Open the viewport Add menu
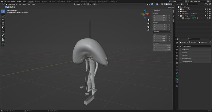 (x=29, y=4)
